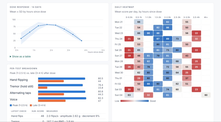
Task: Select the Hand flips table row
Action: (x=58, y=116)
